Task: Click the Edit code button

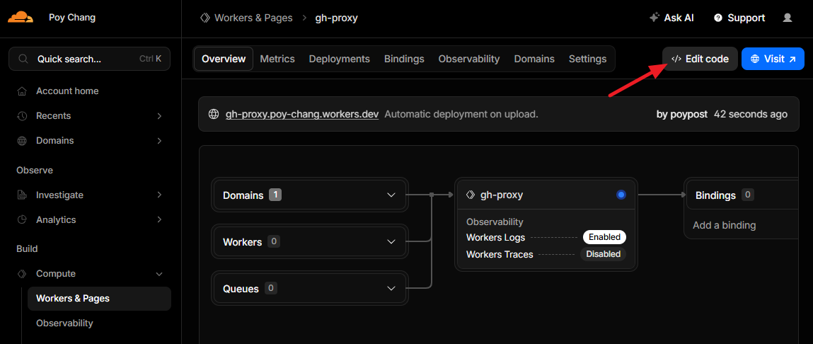Action: coord(700,59)
